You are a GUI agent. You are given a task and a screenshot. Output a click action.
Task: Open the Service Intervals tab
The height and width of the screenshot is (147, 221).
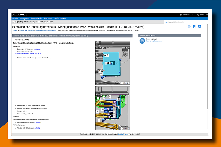click(x=60, y=18)
